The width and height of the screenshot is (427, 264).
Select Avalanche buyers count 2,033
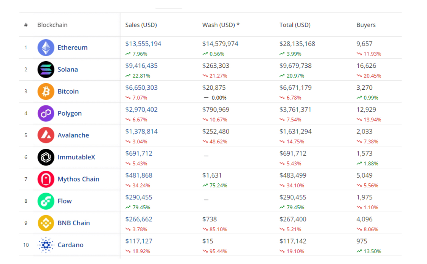coord(364,132)
